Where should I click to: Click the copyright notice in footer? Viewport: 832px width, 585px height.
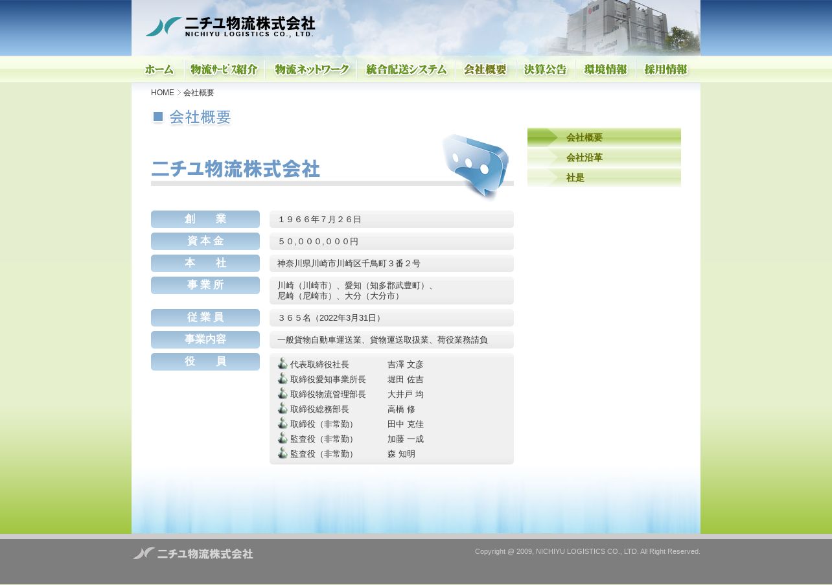588,551
